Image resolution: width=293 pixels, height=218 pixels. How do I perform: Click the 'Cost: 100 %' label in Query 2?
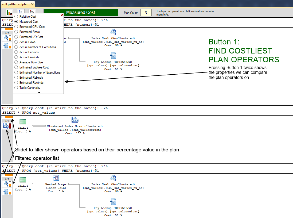coord(75,133)
